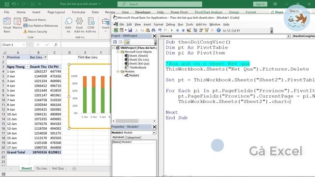Open VBA editor Tools menu
315x177 pixels.
pyautogui.click(x=189, y=24)
